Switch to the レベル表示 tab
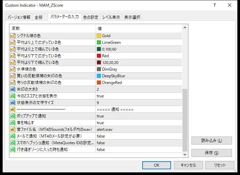 (111, 17)
